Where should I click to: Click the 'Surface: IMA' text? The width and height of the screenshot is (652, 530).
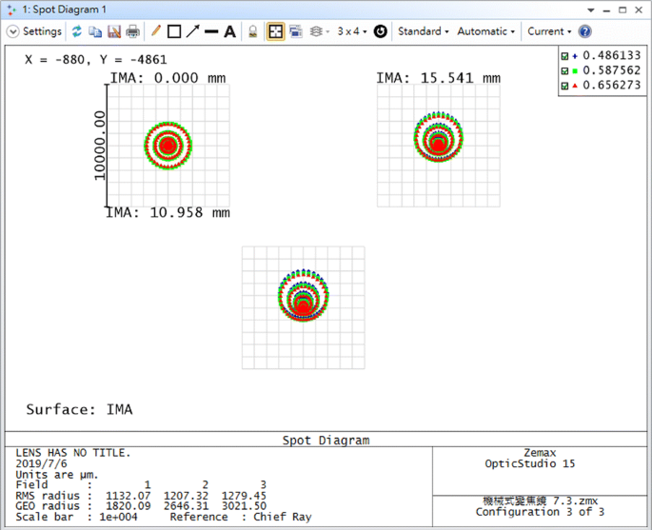coord(79,409)
